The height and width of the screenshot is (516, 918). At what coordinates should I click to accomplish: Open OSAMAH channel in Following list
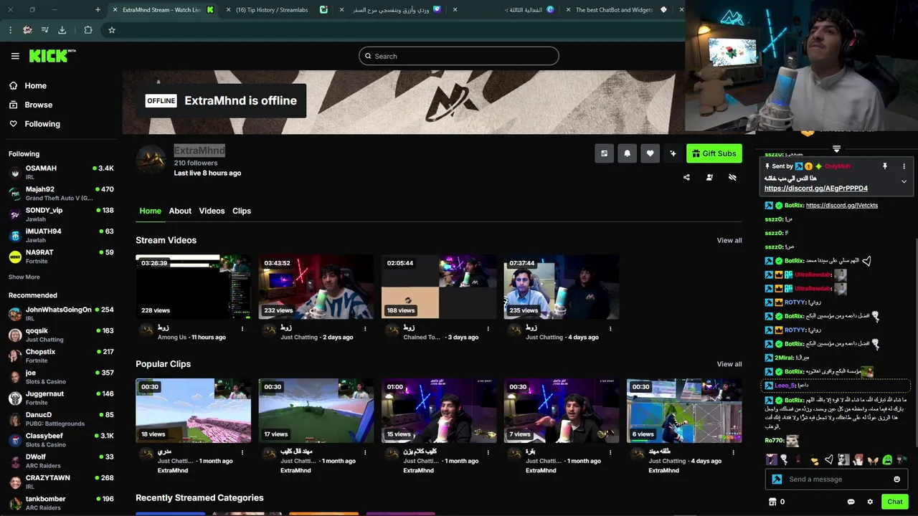click(x=61, y=173)
